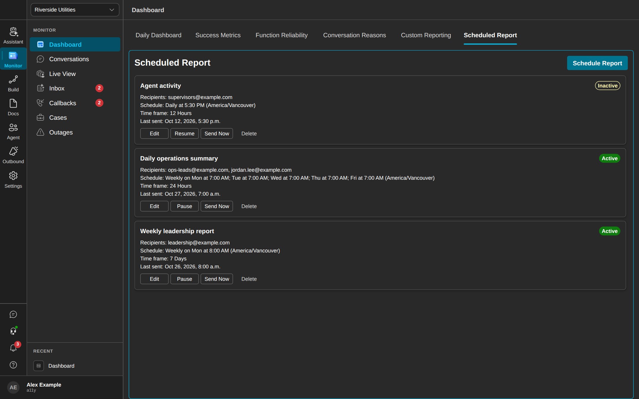Click the recent Dashboard item icon

[38, 366]
